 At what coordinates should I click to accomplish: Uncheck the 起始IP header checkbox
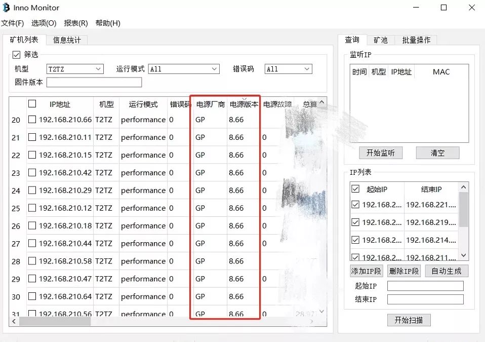pos(355,189)
